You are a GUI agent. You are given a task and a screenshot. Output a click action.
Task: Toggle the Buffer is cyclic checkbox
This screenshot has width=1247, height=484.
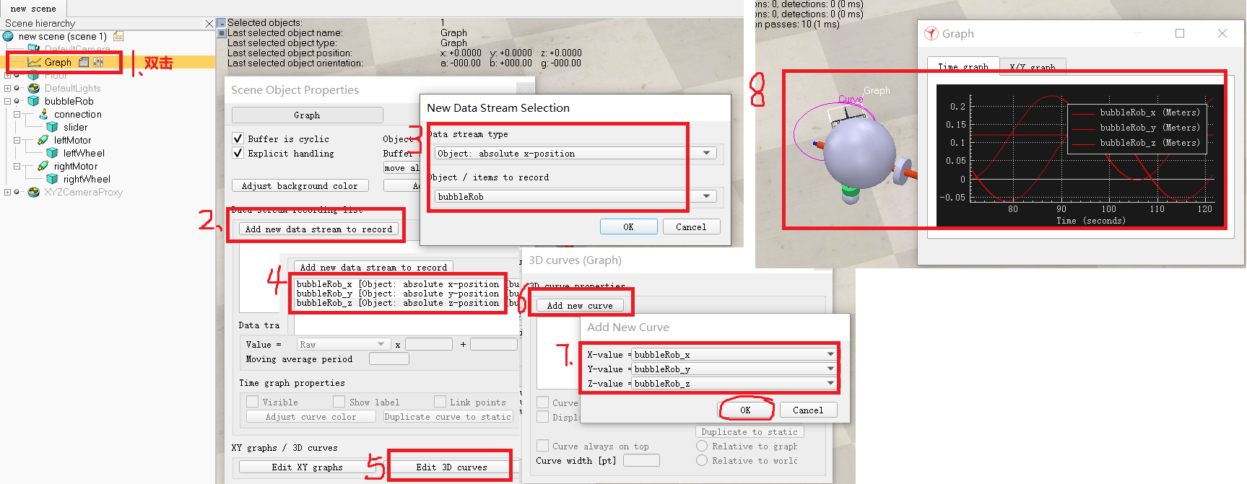click(238, 138)
